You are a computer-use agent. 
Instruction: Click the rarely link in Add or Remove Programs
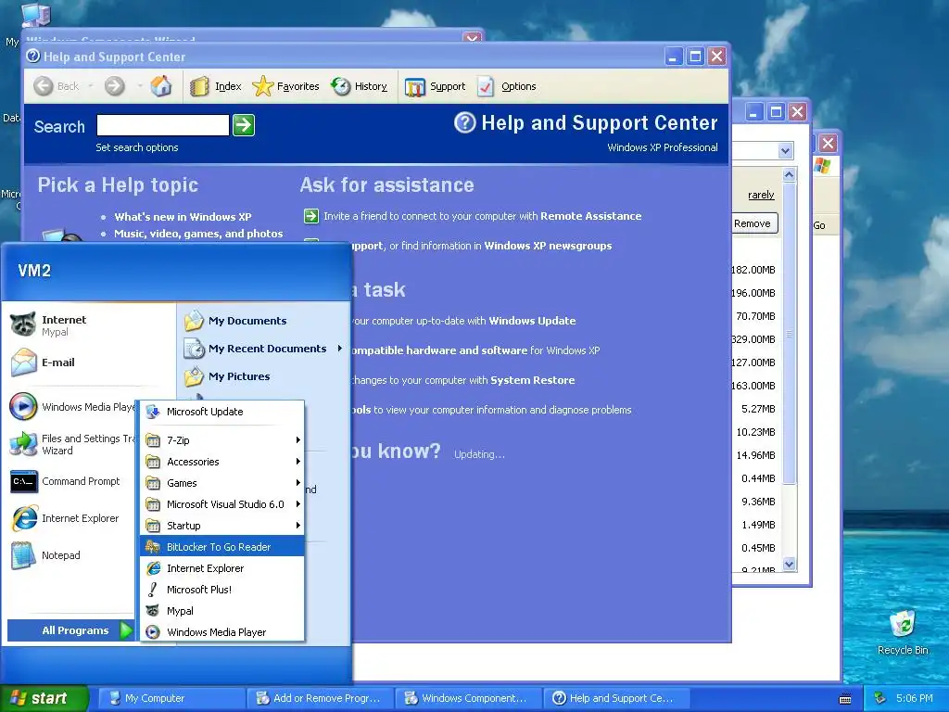[x=761, y=195]
